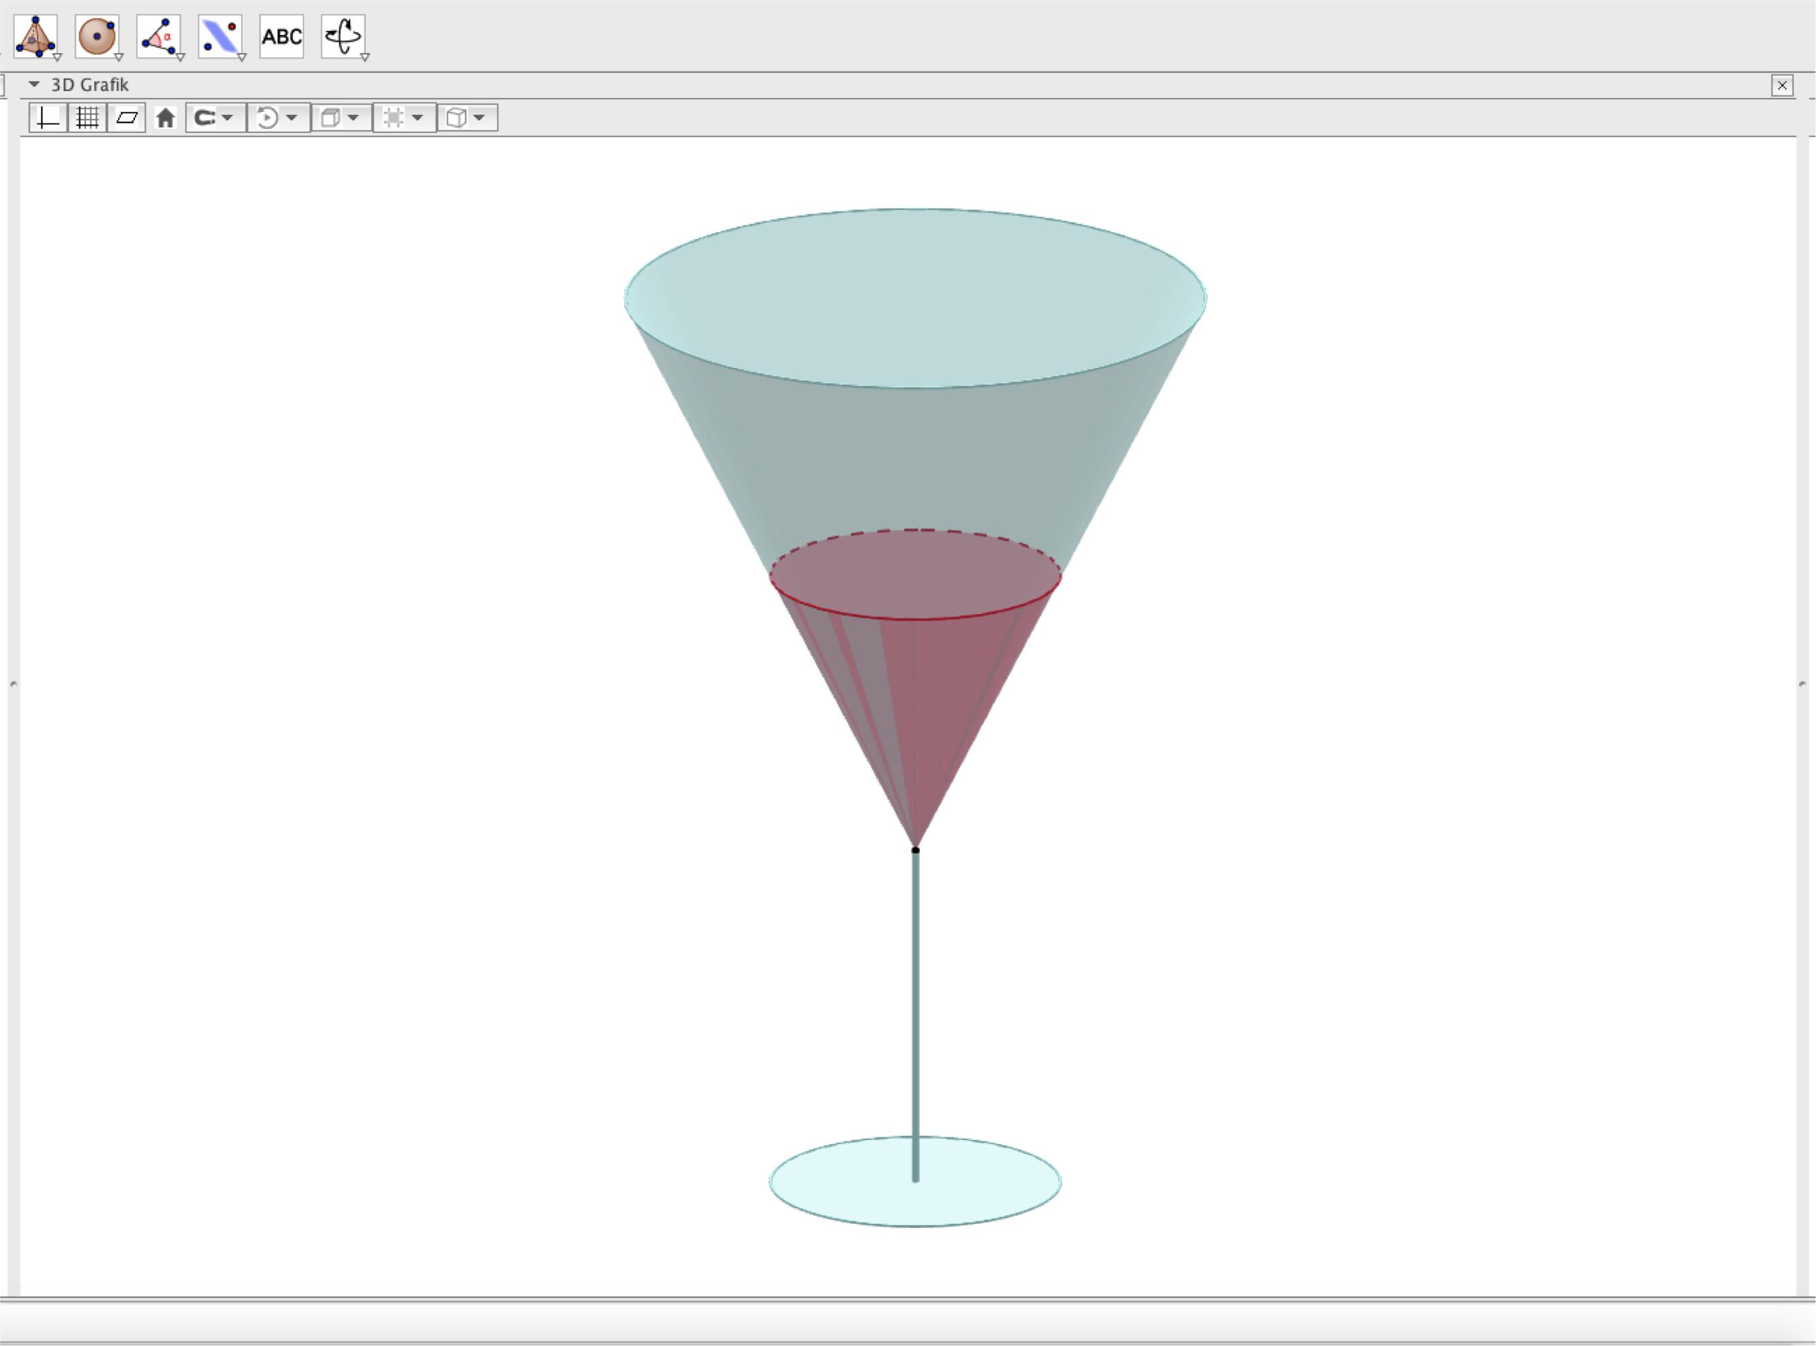Collapse the 3D Grafik style bar triangle

(34, 84)
